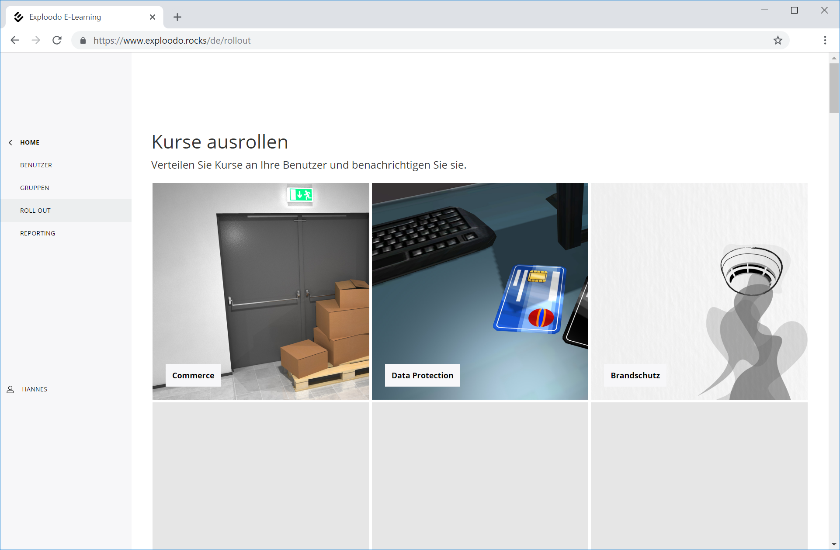The width and height of the screenshot is (840, 550).
Task: Open the browser three-dot menu
Action: (825, 40)
